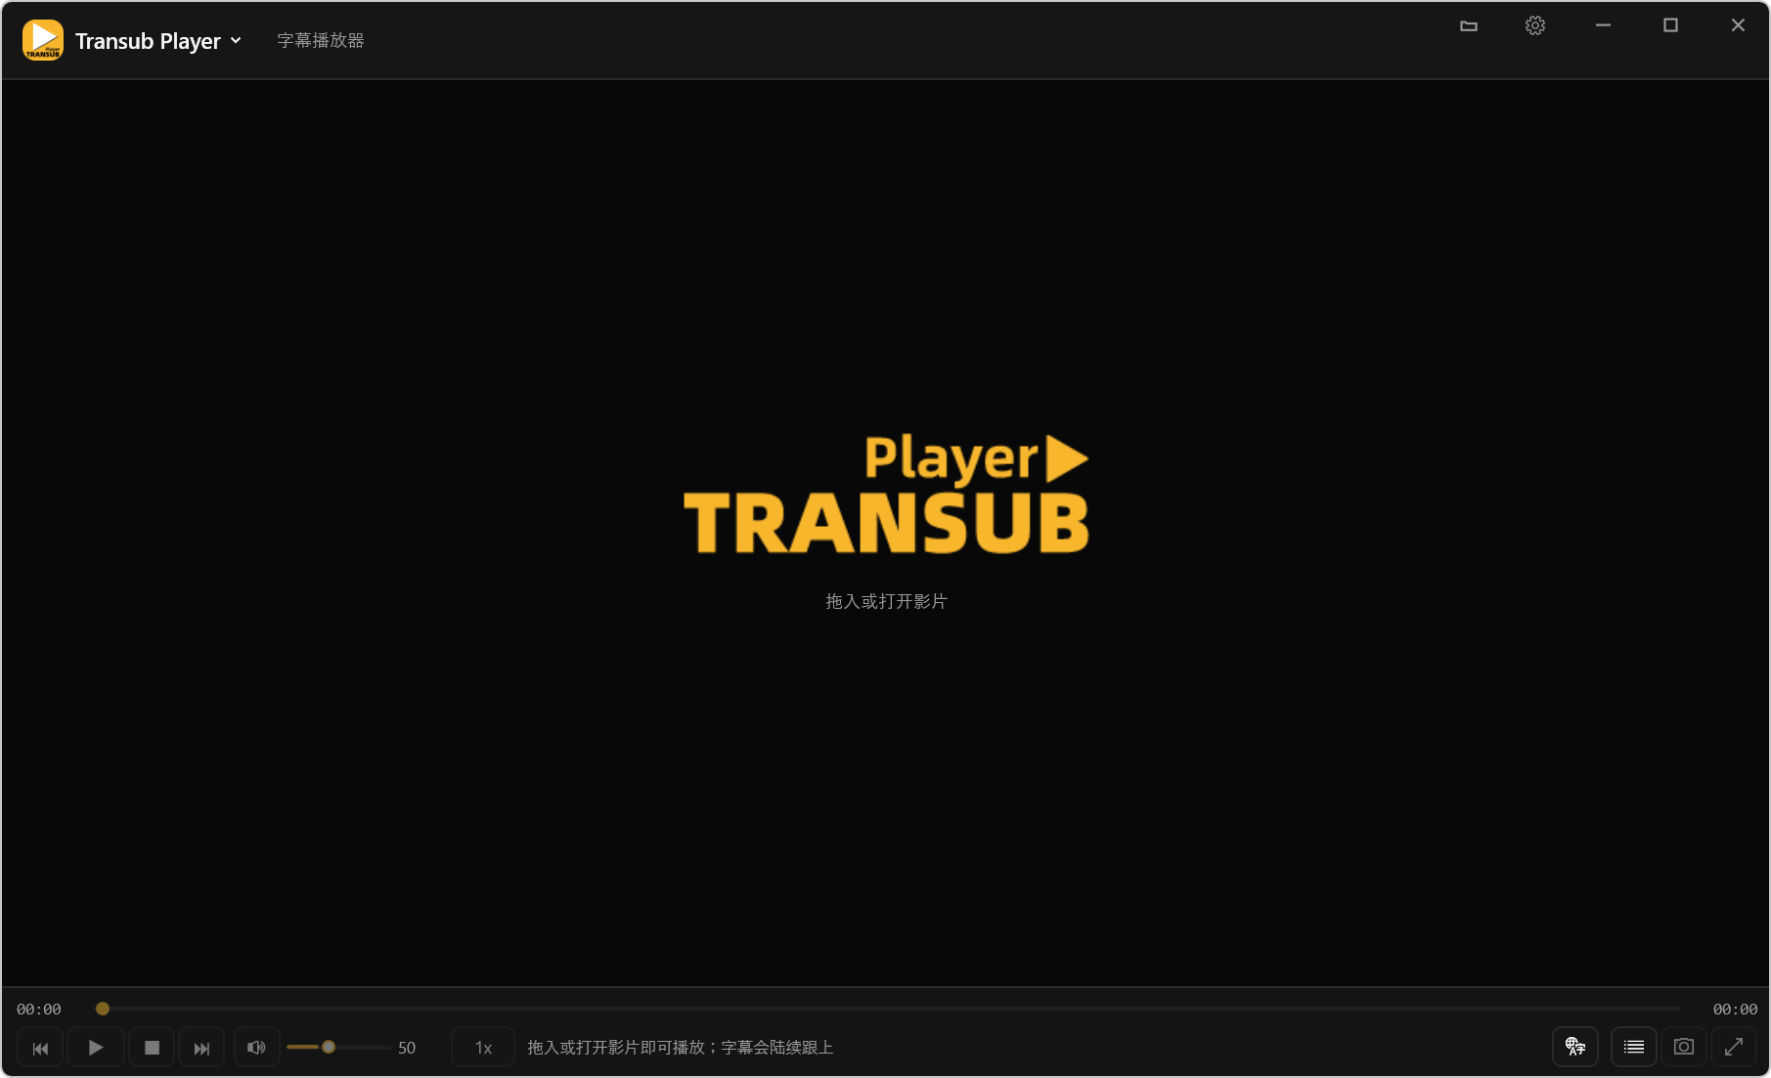Viewport: 1771px width, 1078px height.
Task: Click the seek bar position handle
Action: (x=103, y=1009)
